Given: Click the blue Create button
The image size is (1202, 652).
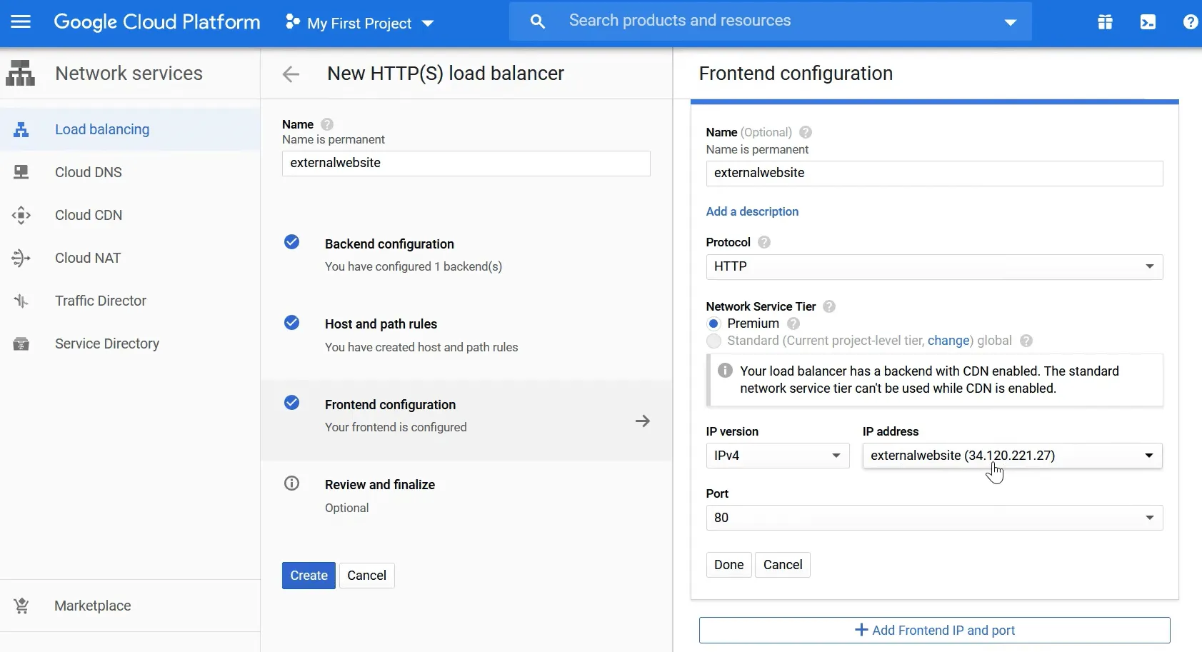Looking at the screenshot, I should 309,576.
